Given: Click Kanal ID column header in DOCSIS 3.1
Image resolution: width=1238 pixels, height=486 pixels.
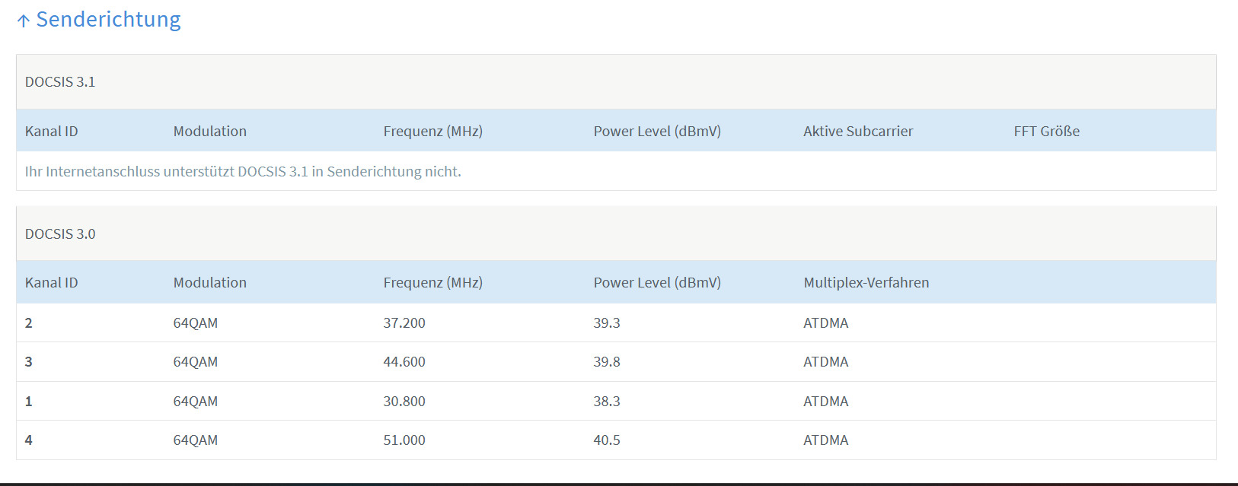Looking at the screenshot, I should click(x=51, y=132).
